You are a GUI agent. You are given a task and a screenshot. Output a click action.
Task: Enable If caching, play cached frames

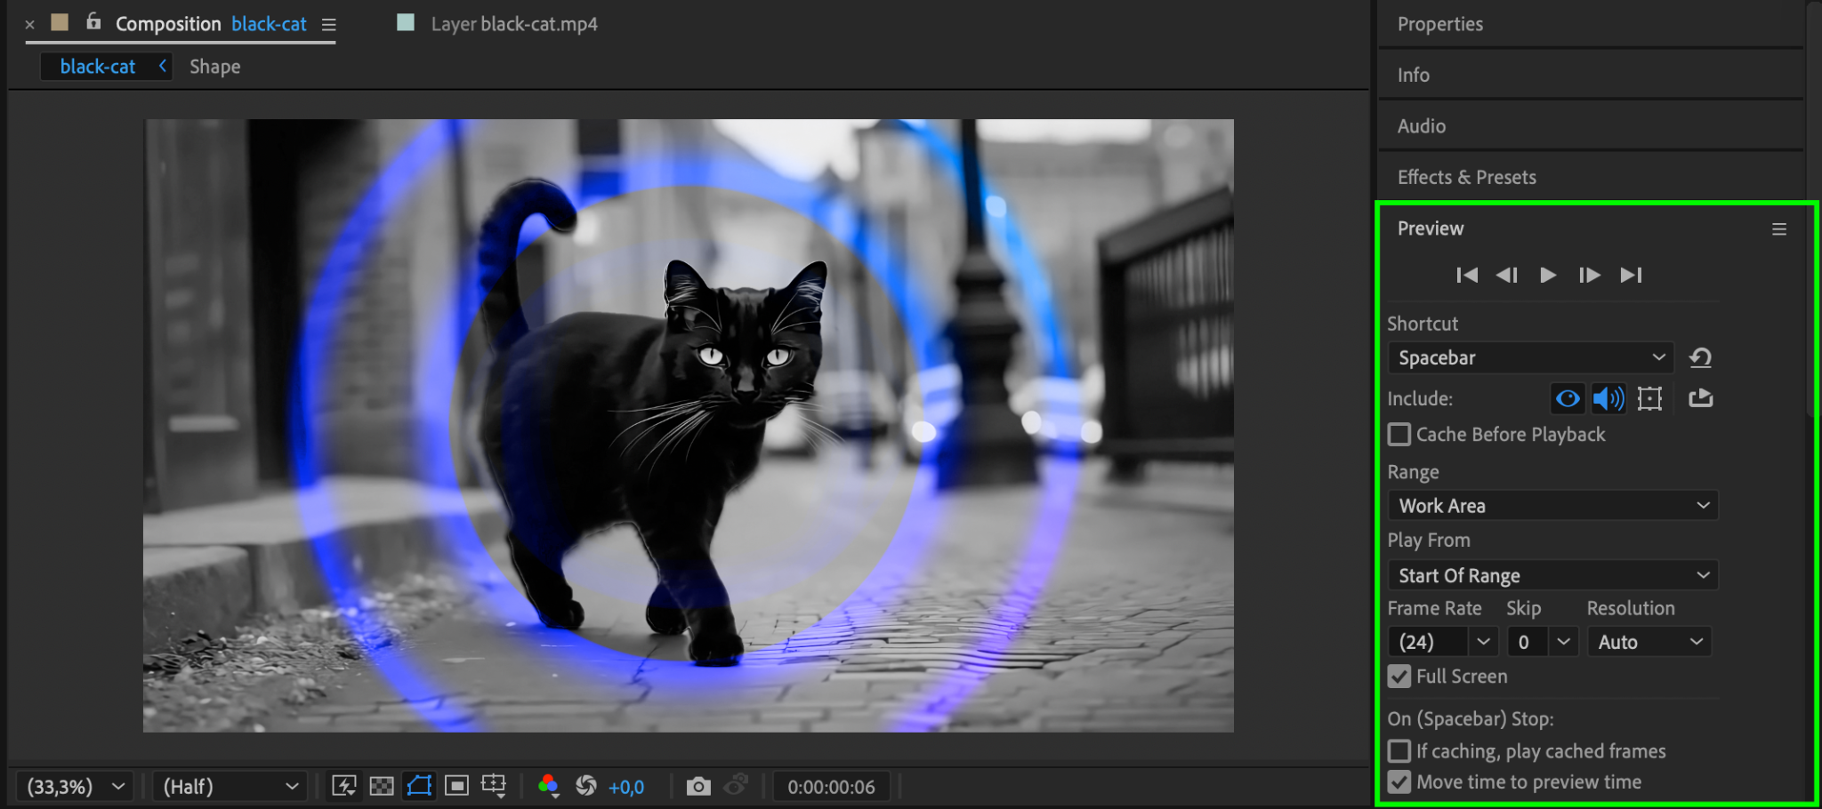(x=1399, y=751)
